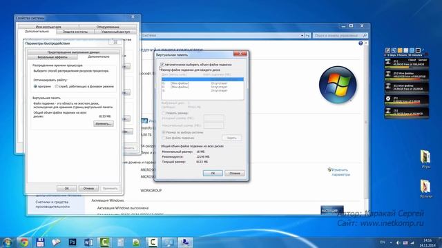
Task: Open the address bar dropdown arrow in the System window
Action: click(302, 35)
